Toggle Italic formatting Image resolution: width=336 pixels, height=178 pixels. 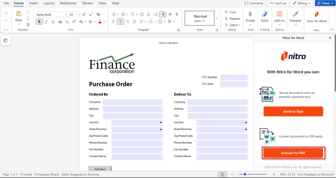(46, 22)
